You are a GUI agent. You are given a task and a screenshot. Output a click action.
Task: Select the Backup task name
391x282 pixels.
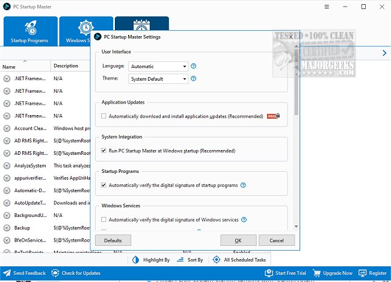(x=22, y=228)
